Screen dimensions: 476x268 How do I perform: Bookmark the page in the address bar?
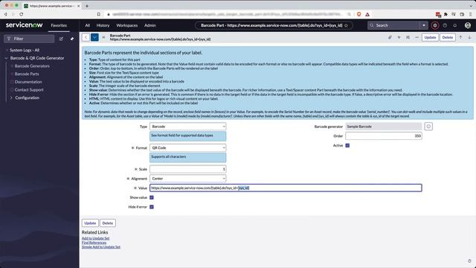(x=99, y=14)
